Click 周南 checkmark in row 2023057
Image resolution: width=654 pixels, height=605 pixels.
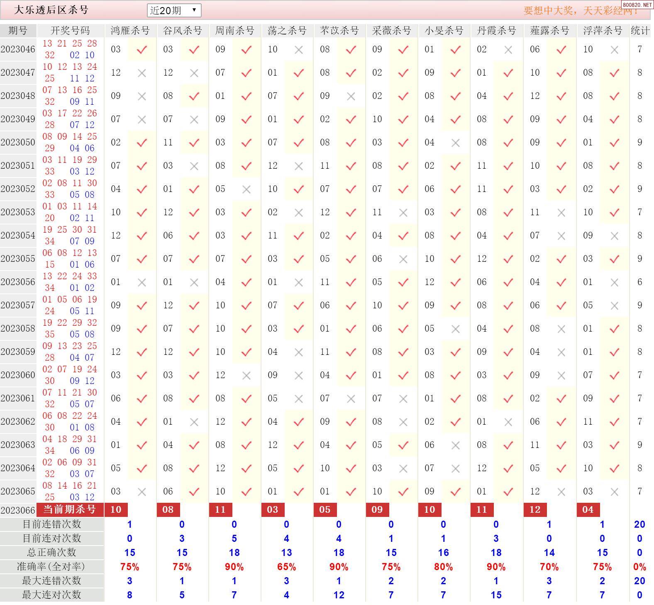pyautogui.click(x=246, y=305)
